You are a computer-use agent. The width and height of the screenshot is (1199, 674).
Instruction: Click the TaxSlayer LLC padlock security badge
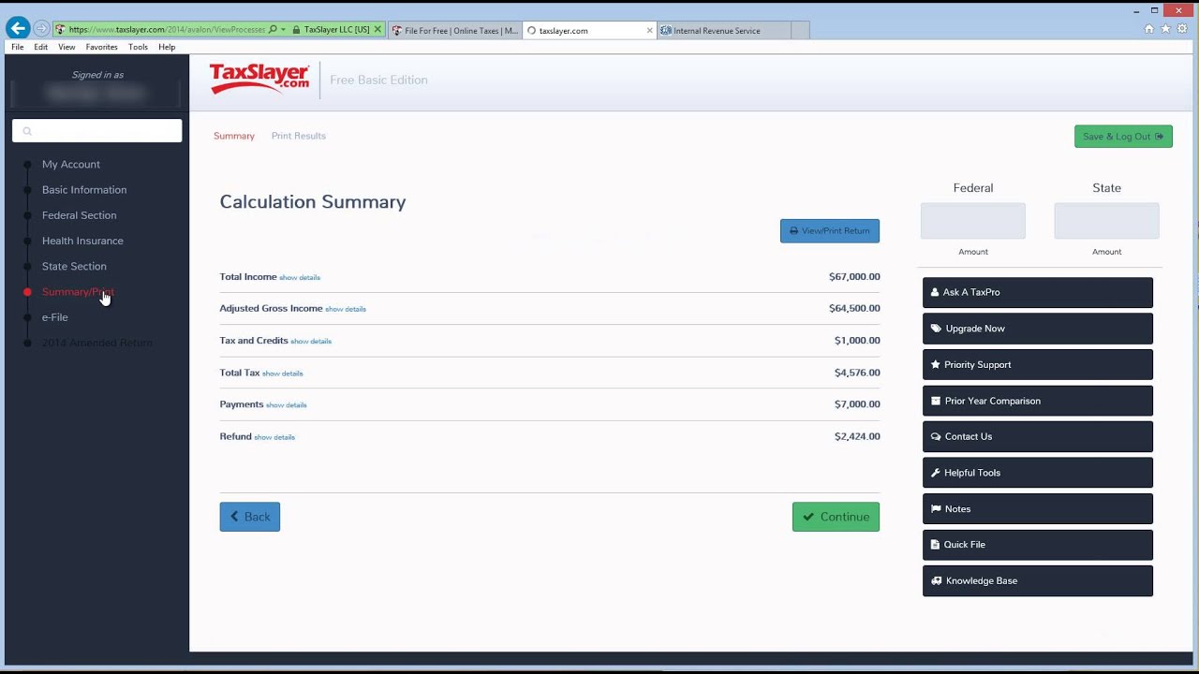(x=331, y=30)
